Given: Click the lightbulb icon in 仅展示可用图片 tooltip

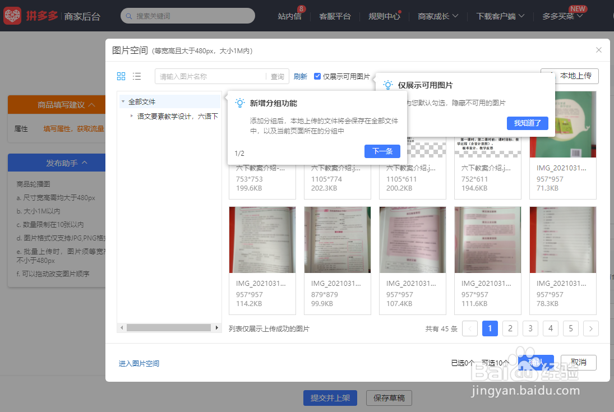Looking at the screenshot, I should pos(387,85).
